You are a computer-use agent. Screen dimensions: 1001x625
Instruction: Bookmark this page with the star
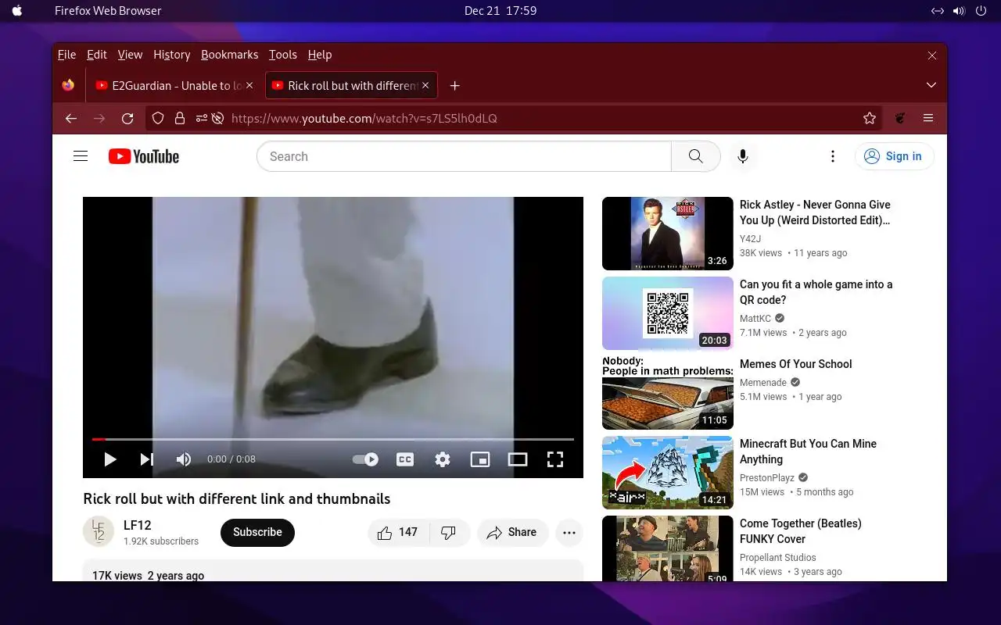870,118
